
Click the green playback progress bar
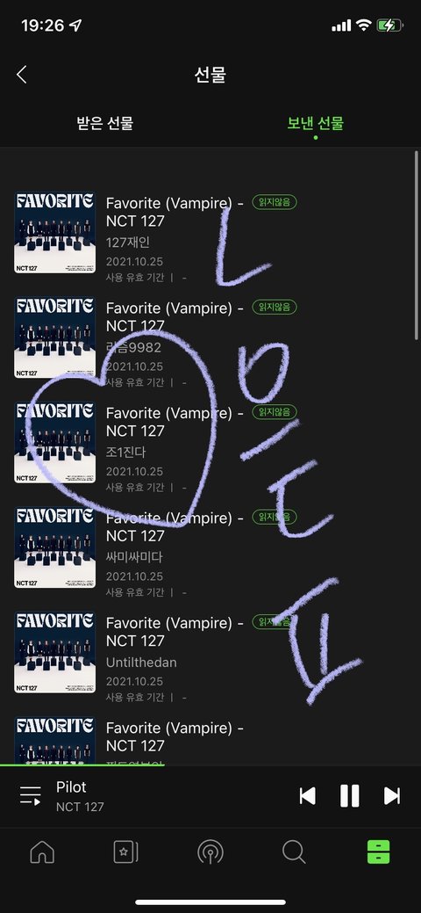pyautogui.click(x=82, y=764)
